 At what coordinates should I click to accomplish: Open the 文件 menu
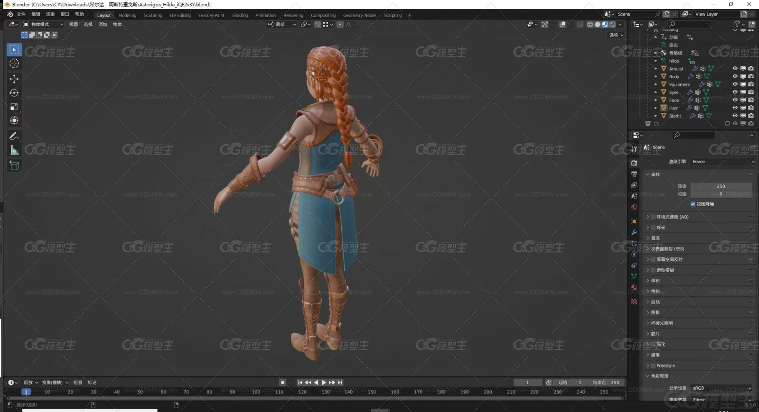(x=21, y=14)
